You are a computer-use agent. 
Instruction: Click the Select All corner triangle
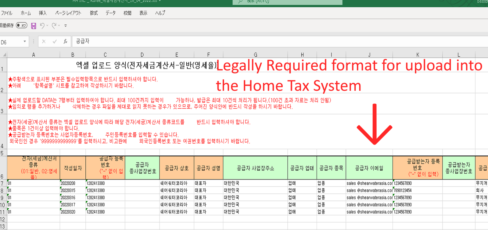coord(4,55)
